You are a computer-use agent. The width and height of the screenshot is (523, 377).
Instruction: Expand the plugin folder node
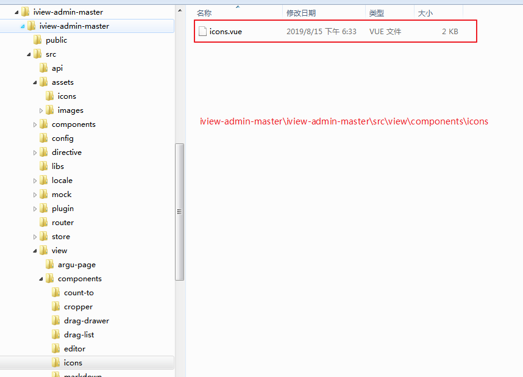coord(35,209)
